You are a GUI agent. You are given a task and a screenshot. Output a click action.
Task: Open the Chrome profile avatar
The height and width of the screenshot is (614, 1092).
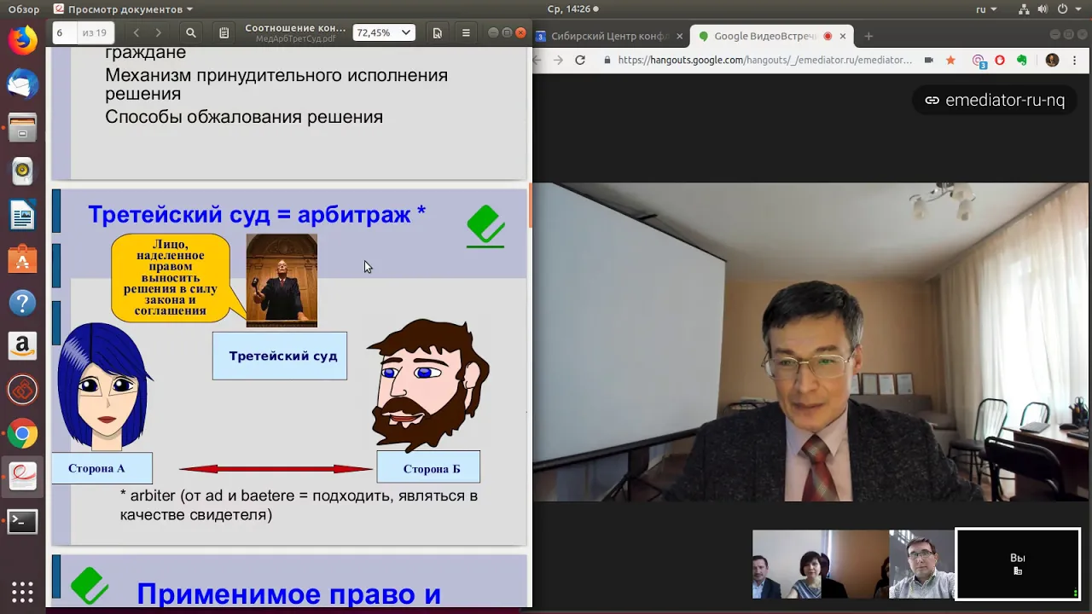coord(1052,60)
